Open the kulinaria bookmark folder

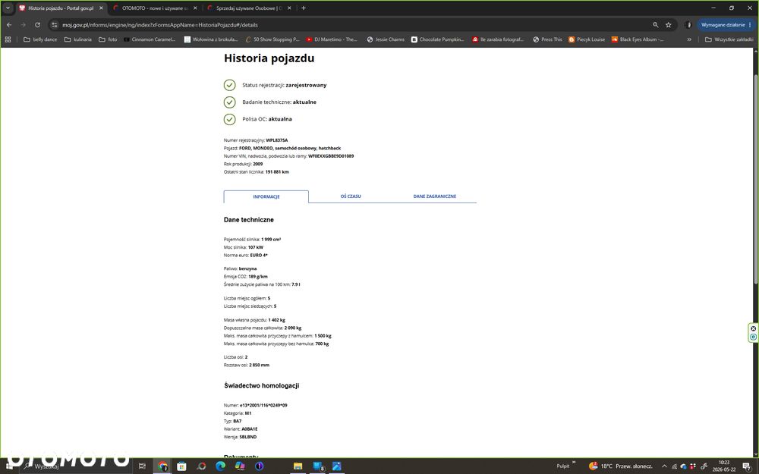78,39
